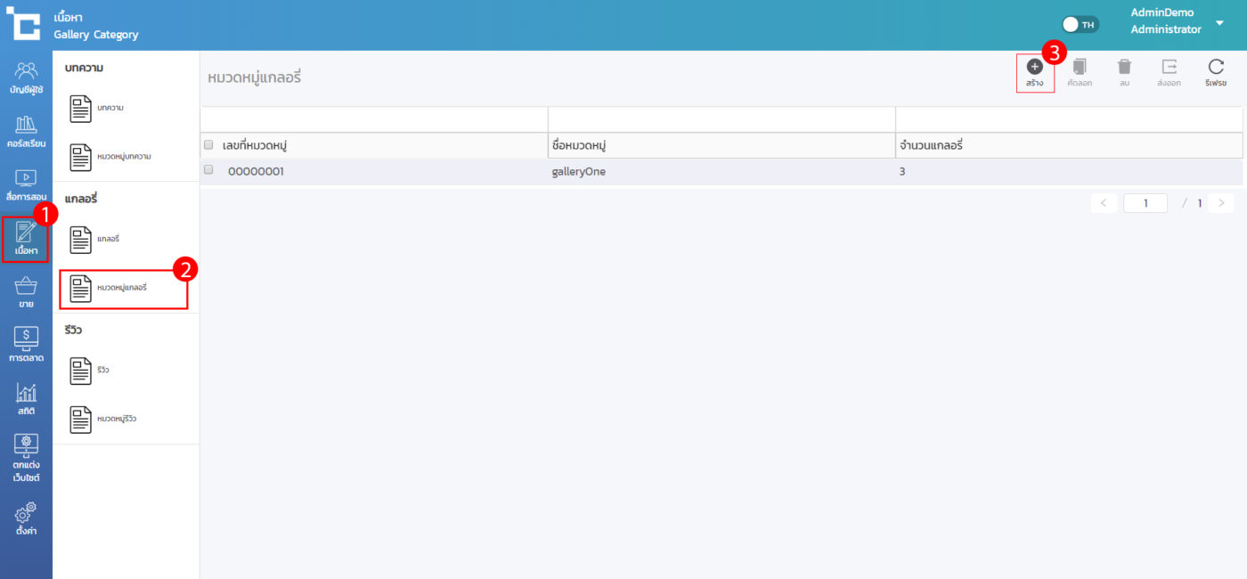
Task: Click the ลบ trash delete icon
Action: click(x=1124, y=67)
